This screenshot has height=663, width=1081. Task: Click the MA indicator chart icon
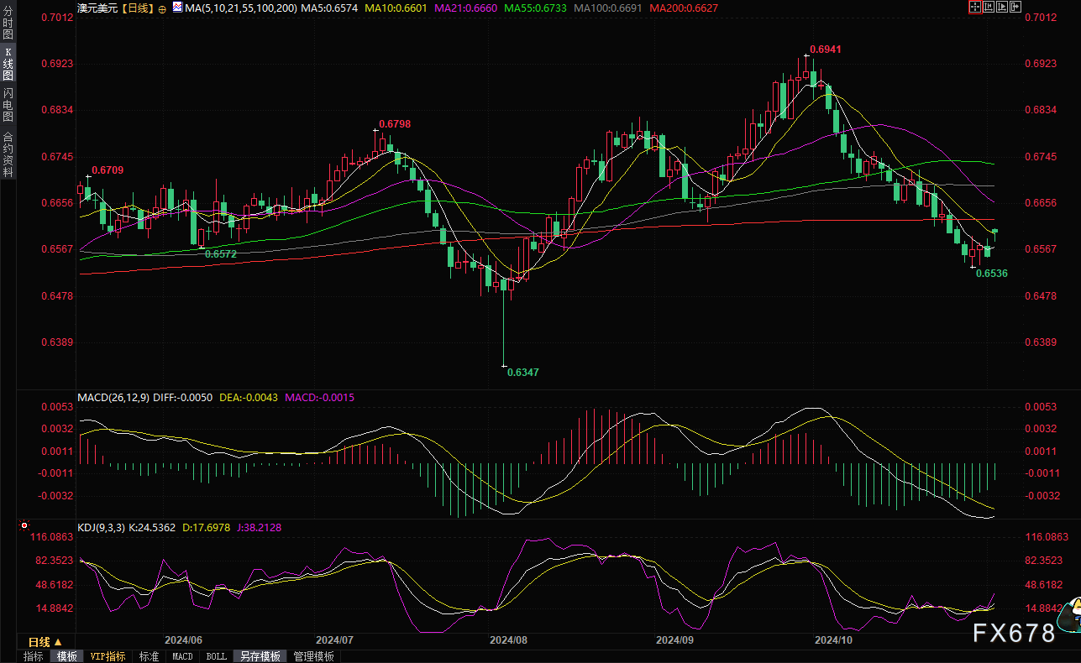click(177, 8)
